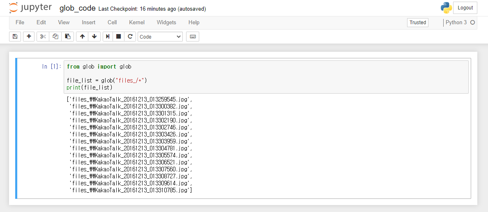Insert cell below with plus icon
The width and height of the screenshot is (488, 212).
point(29,37)
